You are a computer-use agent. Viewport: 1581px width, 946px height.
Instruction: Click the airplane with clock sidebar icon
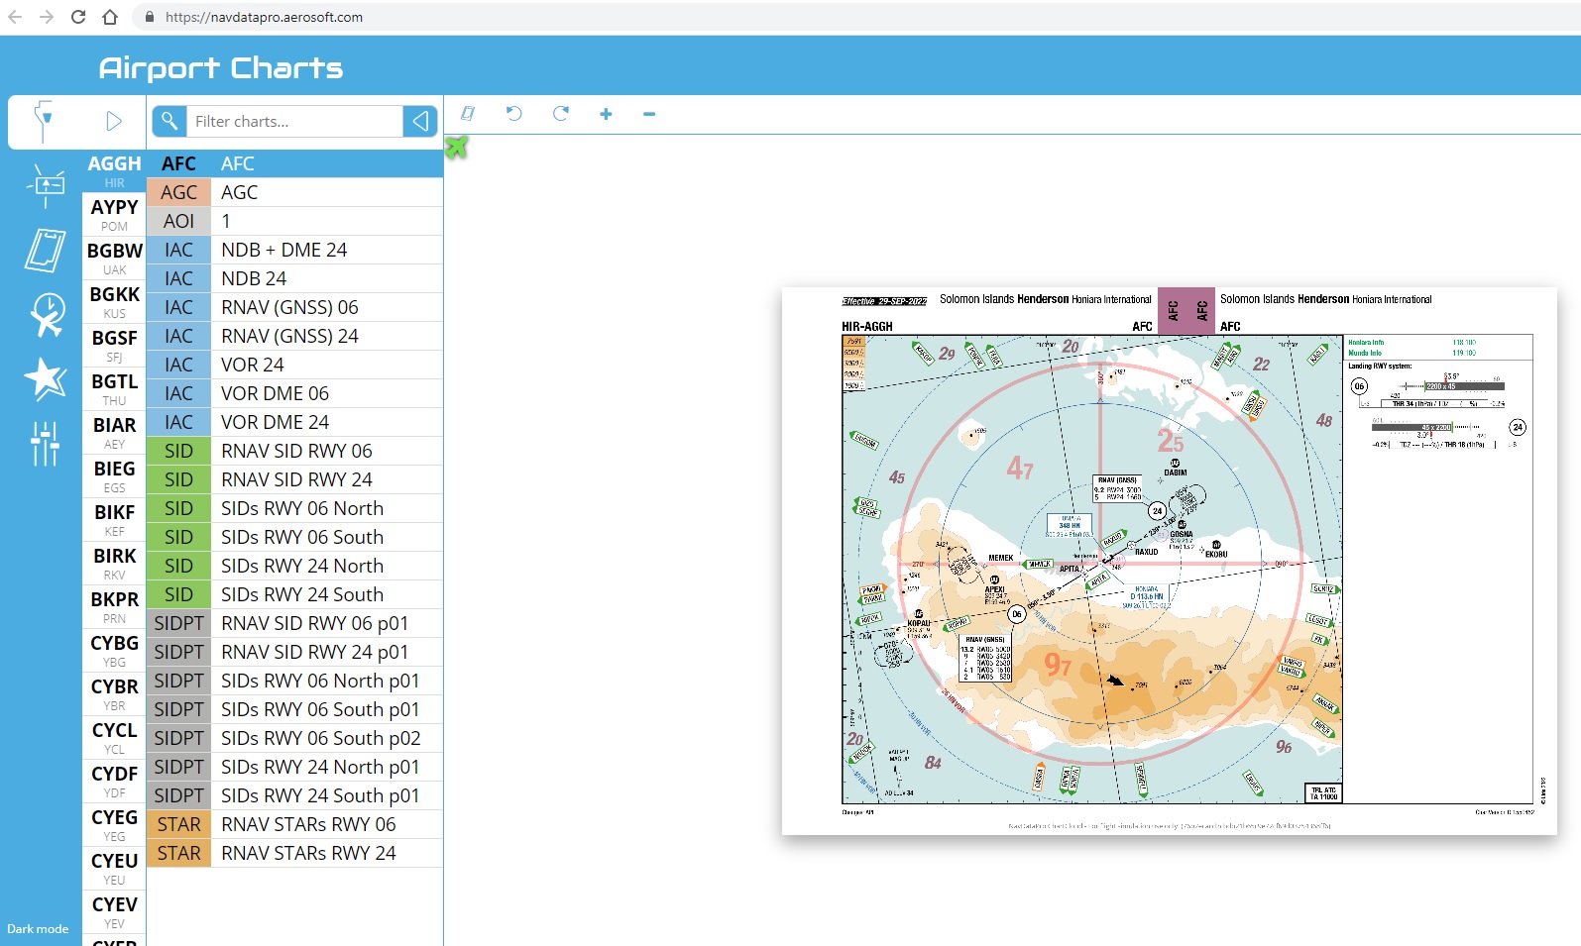[47, 315]
